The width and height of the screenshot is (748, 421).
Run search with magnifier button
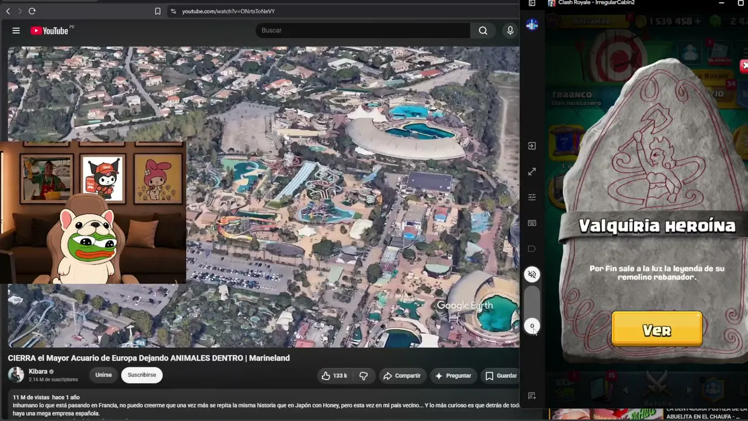483,30
